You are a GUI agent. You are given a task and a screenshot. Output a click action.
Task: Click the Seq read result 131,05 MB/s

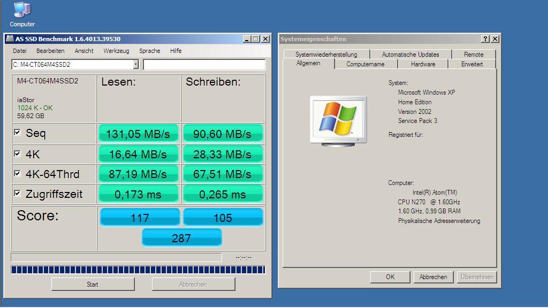click(x=138, y=133)
